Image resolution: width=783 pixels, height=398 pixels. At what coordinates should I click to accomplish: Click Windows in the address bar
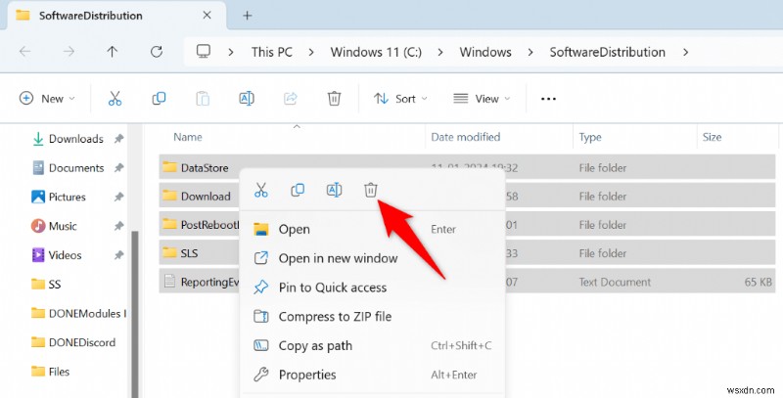click(x=485, y=52)
